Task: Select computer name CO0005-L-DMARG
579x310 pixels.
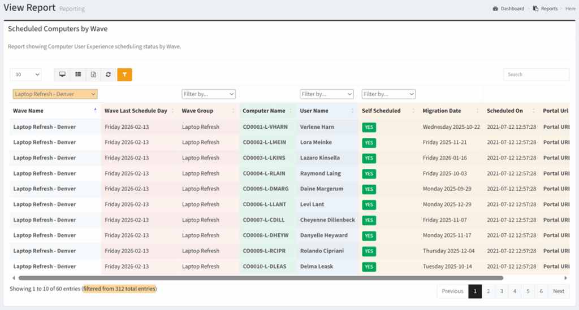Action: pos(266,189)
